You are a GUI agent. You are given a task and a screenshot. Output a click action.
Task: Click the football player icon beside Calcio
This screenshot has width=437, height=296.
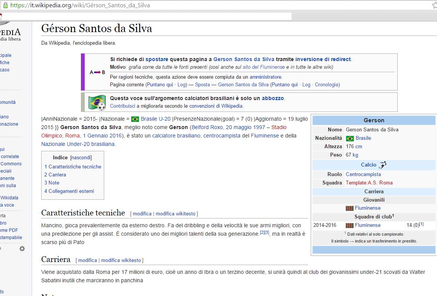[383, 165]
